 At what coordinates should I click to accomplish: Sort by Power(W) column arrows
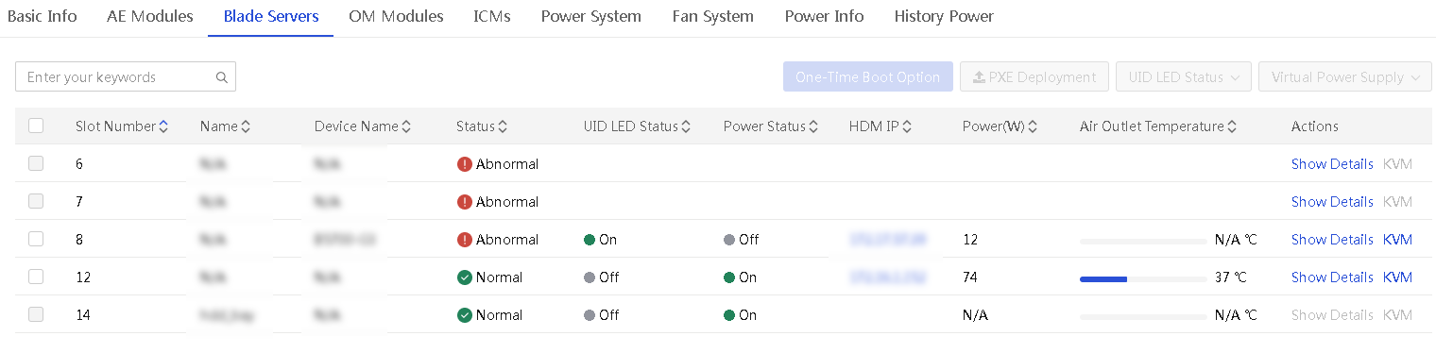tap(1033, 126)
